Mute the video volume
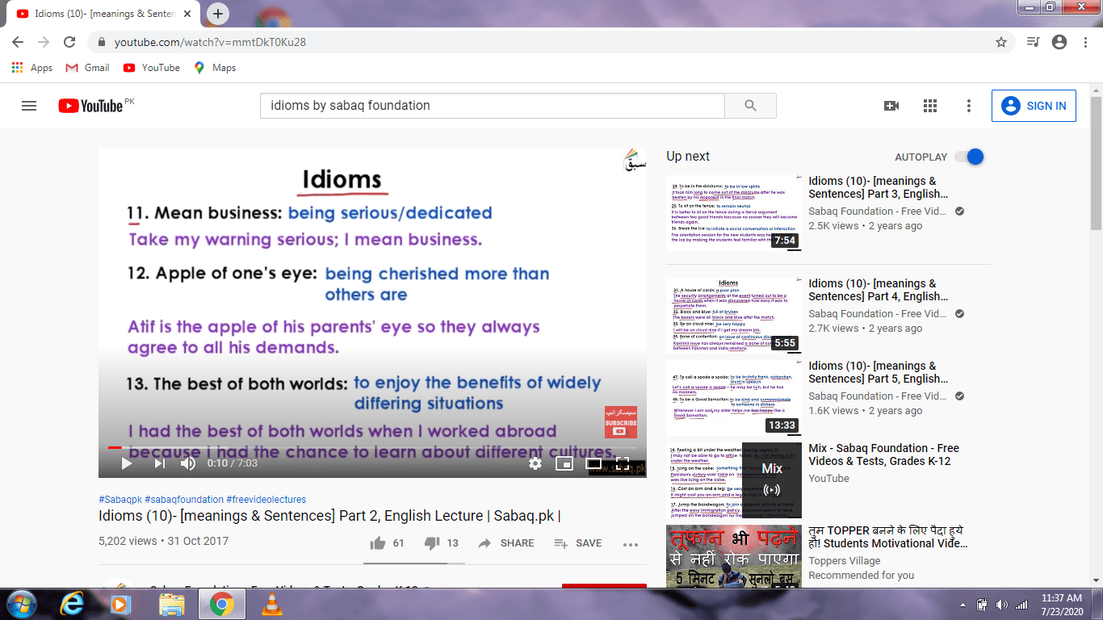Screen dimensions: 1103x620 click(x=188, y=463)
